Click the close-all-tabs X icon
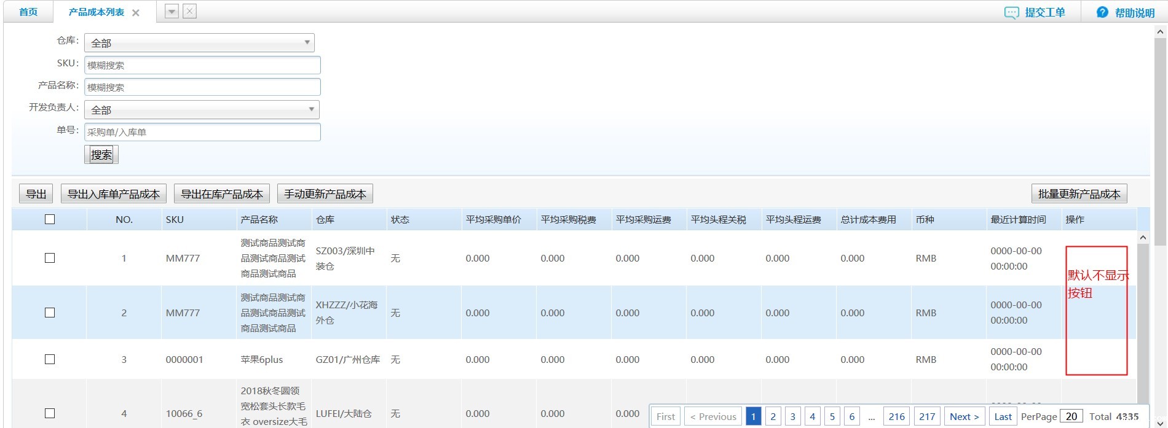This screenshot has width=1168, height=428. (x=190, y=12)
